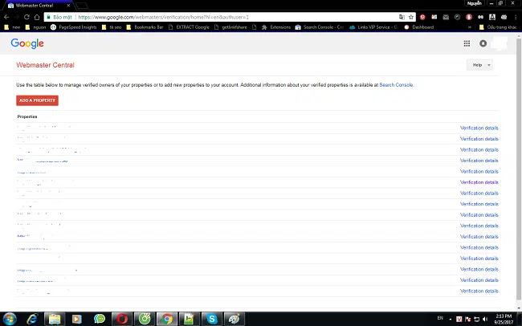Viewport: 522px width, 326px height.
Task: Select the Webmaster Central browser tab
Action: pyautogui.click(x=39, y=6)
